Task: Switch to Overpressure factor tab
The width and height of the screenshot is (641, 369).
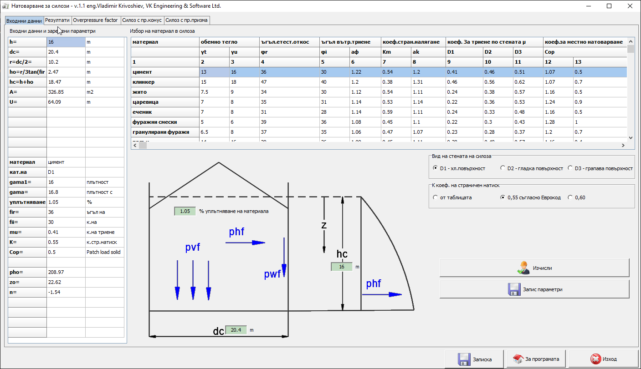Action: coord(95,20)
